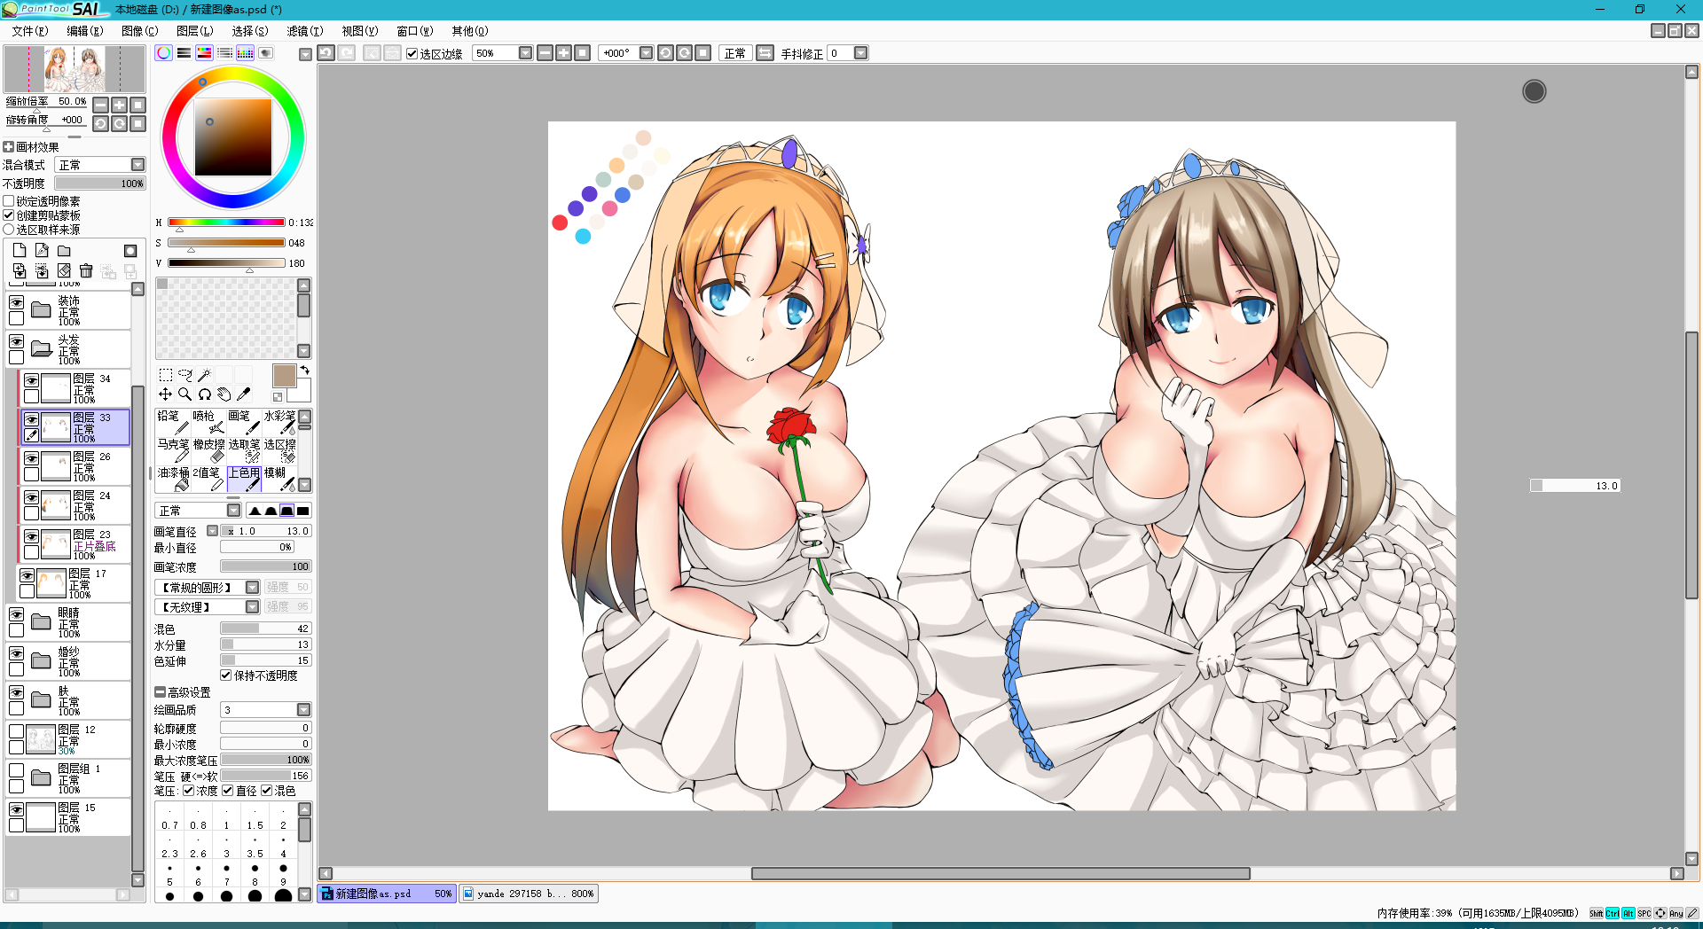
Task: Select the 水彩笔 watercolor tool
Action: click(279, 423)
